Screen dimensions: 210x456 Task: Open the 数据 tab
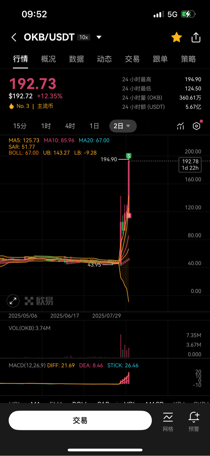76,59
